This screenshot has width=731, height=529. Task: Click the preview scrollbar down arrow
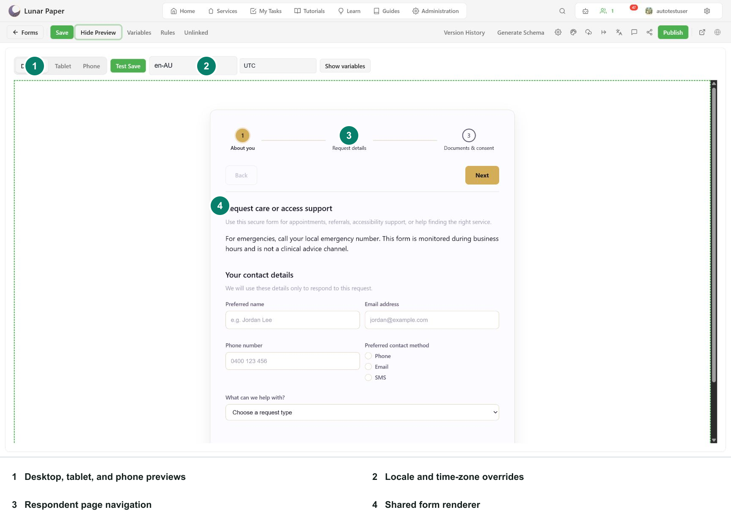pos(714,440)
